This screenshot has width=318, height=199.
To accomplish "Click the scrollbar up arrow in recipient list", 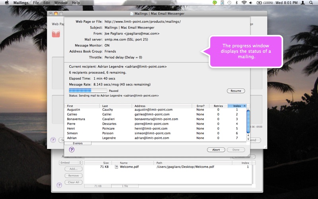I will 248,135.
